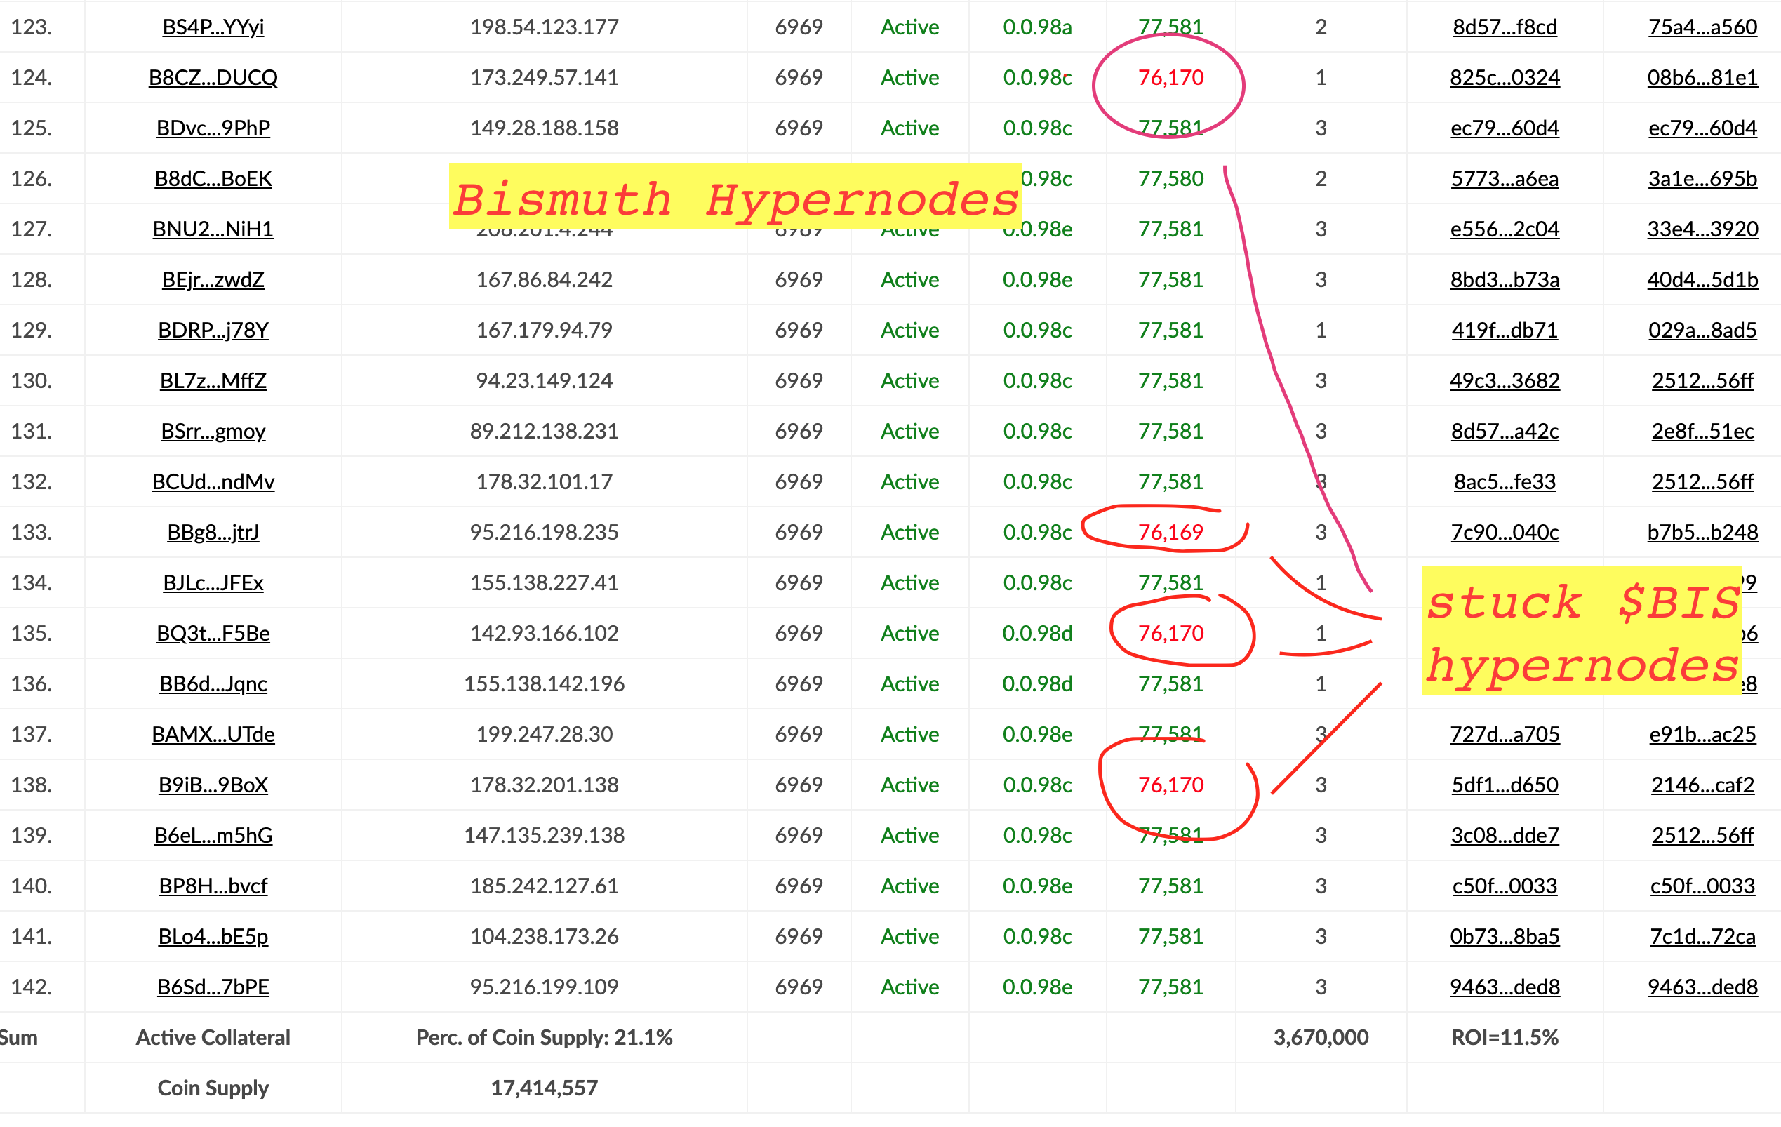Select Perc. of Coin Supply: 21.1%
The height and width of the screenshot is (1127, 1781).
(545, 1037)
